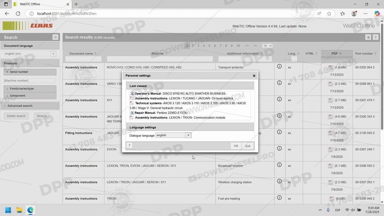384x216 pixels.
Task: Open Windows Start menu
Action: [8, 210]
